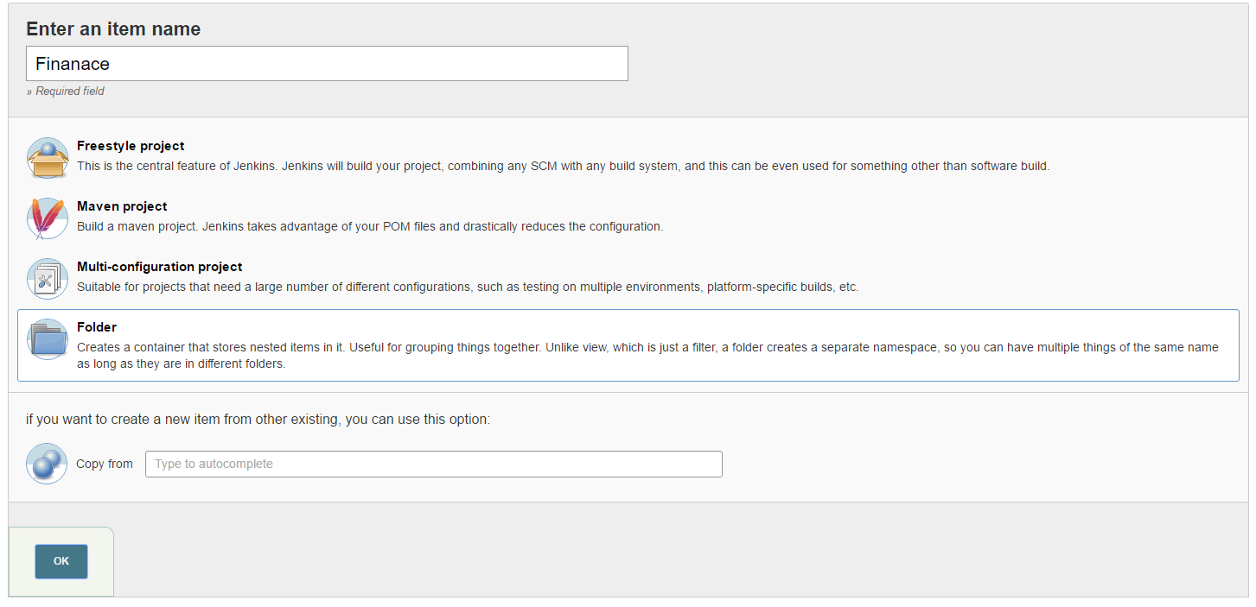The image size is (1256, 607).
Task: Choose the Maven project title
Action: click(x=122, y=206)
